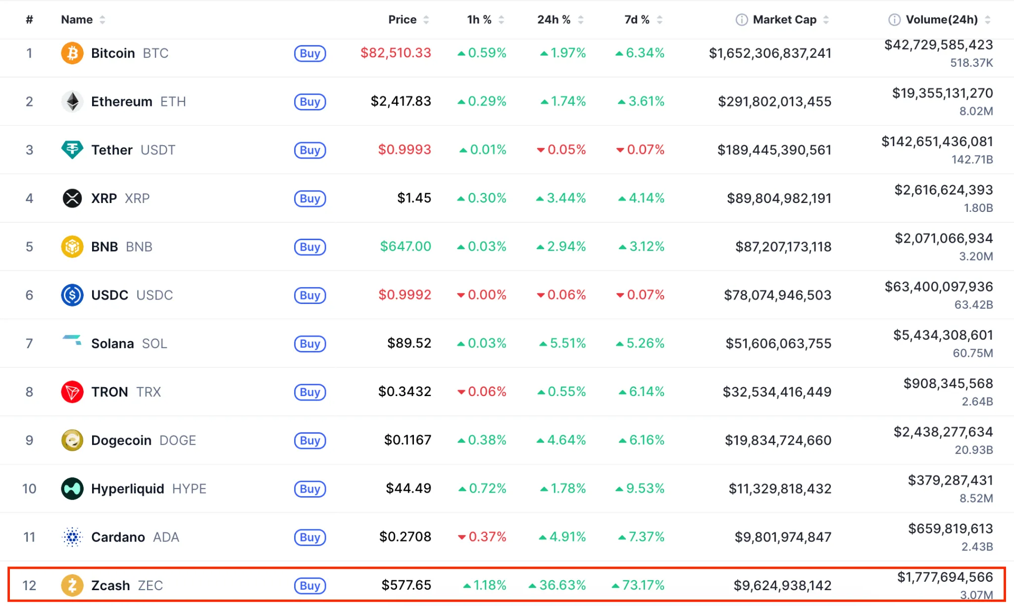Click the Volume(24h) info icon
Viewport: 1014px width, 606px height.
click(x=894, y=20)
